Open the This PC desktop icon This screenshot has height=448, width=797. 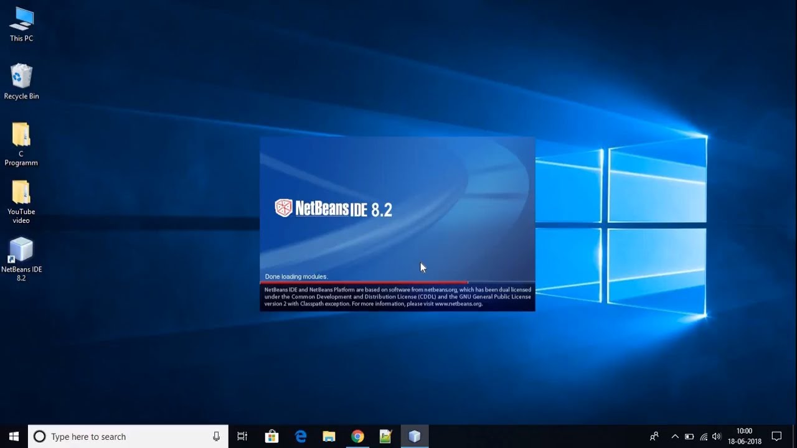21,24
